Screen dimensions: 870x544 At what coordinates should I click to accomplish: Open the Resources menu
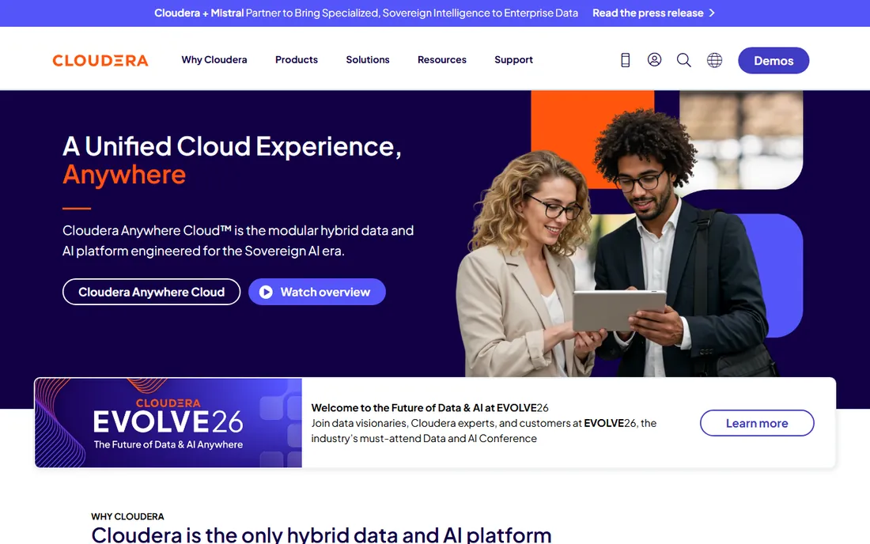(x=441, y=59)
